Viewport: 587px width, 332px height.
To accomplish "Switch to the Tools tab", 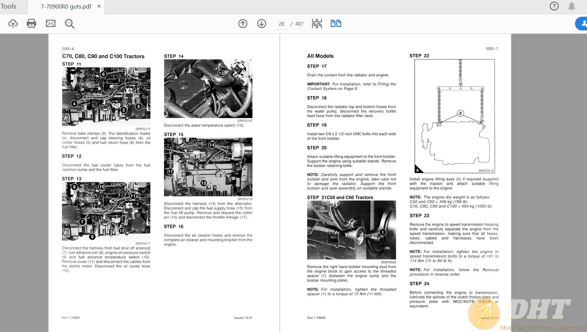I will click(x=8, y=6).
